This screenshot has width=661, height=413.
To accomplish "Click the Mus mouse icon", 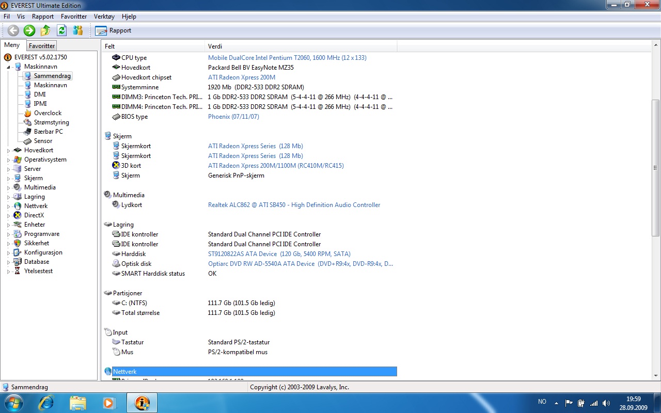I will tap(116, 352).
